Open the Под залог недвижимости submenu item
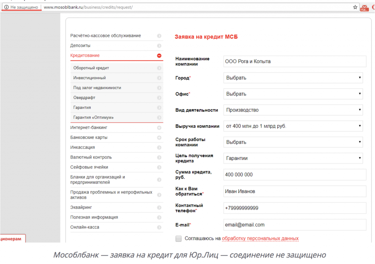Viewport: 375px width, 264px height. [x=97, y=88]
